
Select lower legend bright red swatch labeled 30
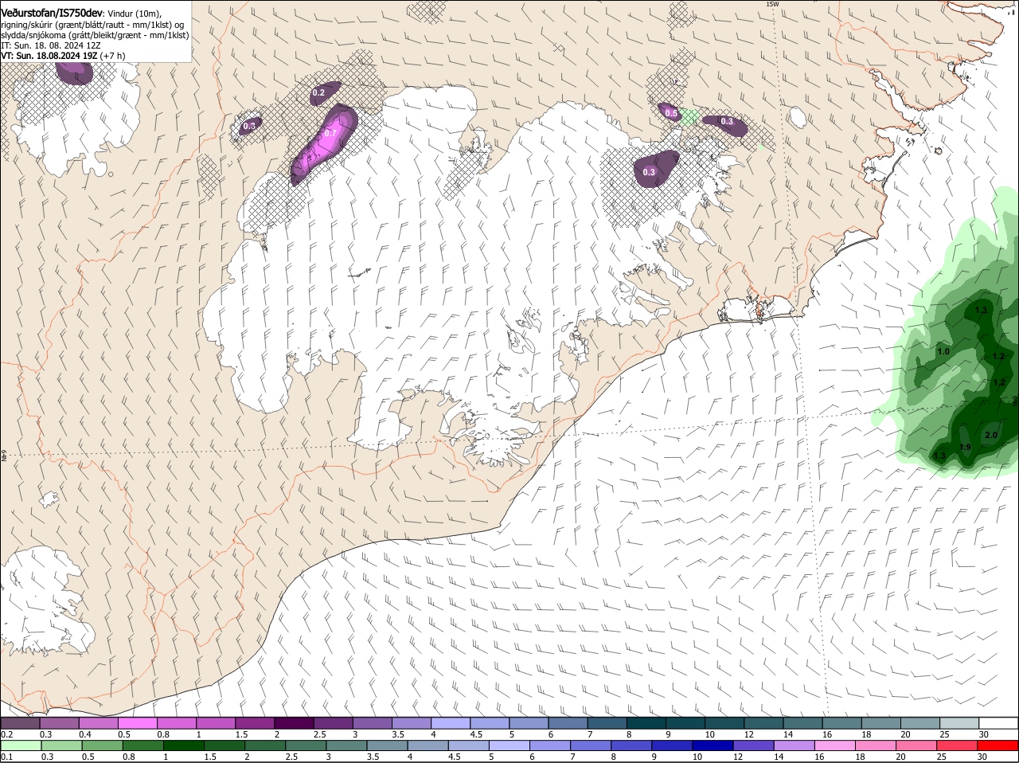click(999, 745)
